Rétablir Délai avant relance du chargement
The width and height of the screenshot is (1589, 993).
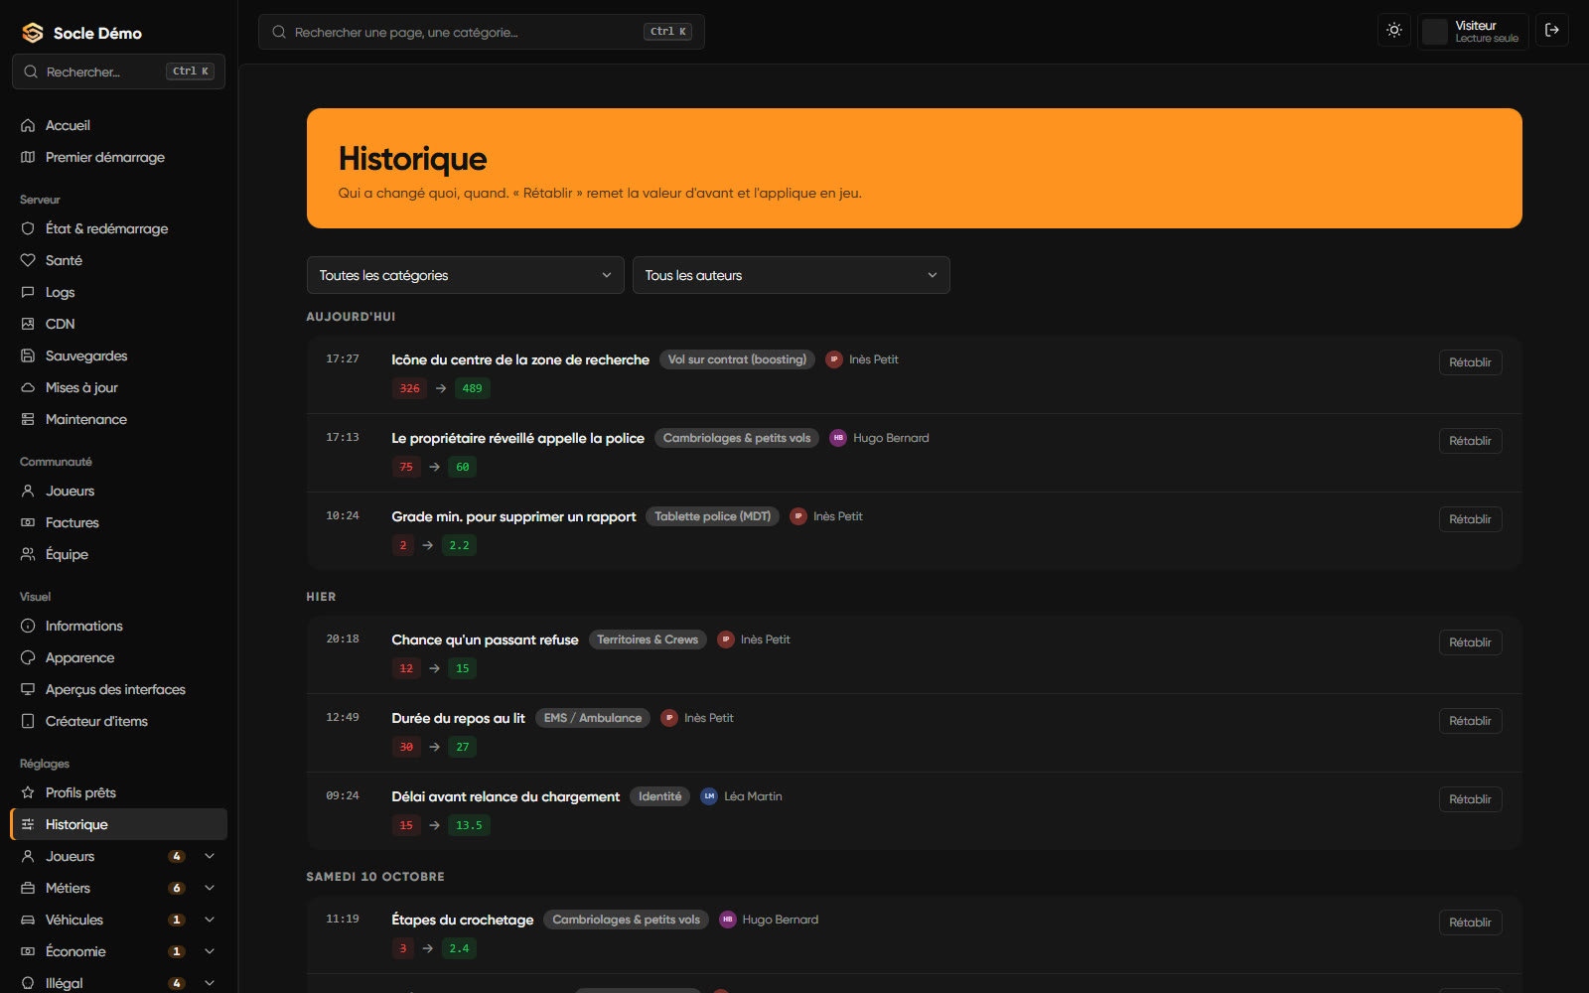click(x=1470, y=799)
